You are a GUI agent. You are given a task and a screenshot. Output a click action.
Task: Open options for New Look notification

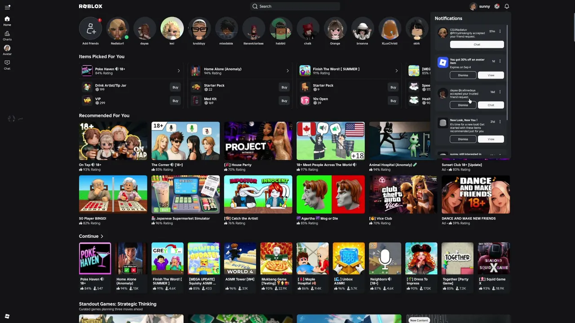tap(500, 122)
